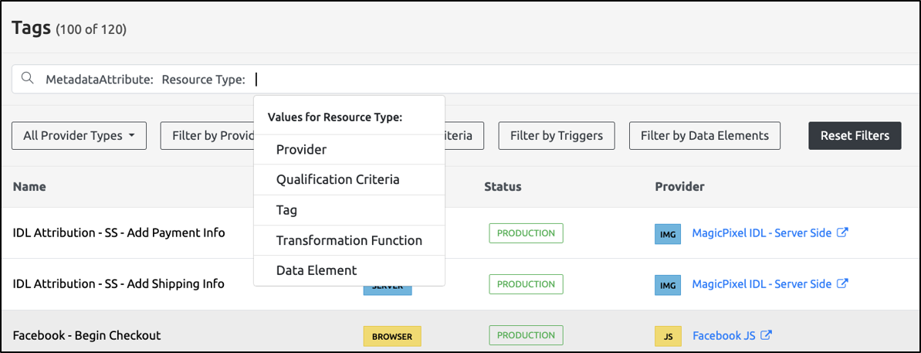Screen dimensions: 921x353
Task: Open the Facebook JS provider link
Action: (x=724, y=335)
